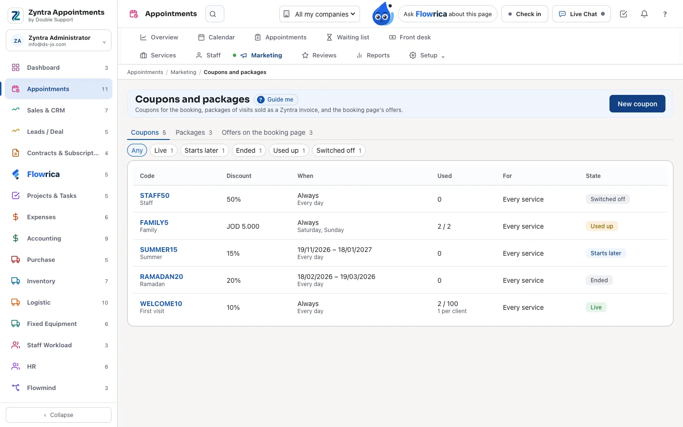Click the New coupon button
683x427 pixels.
(x=637, y=104)
